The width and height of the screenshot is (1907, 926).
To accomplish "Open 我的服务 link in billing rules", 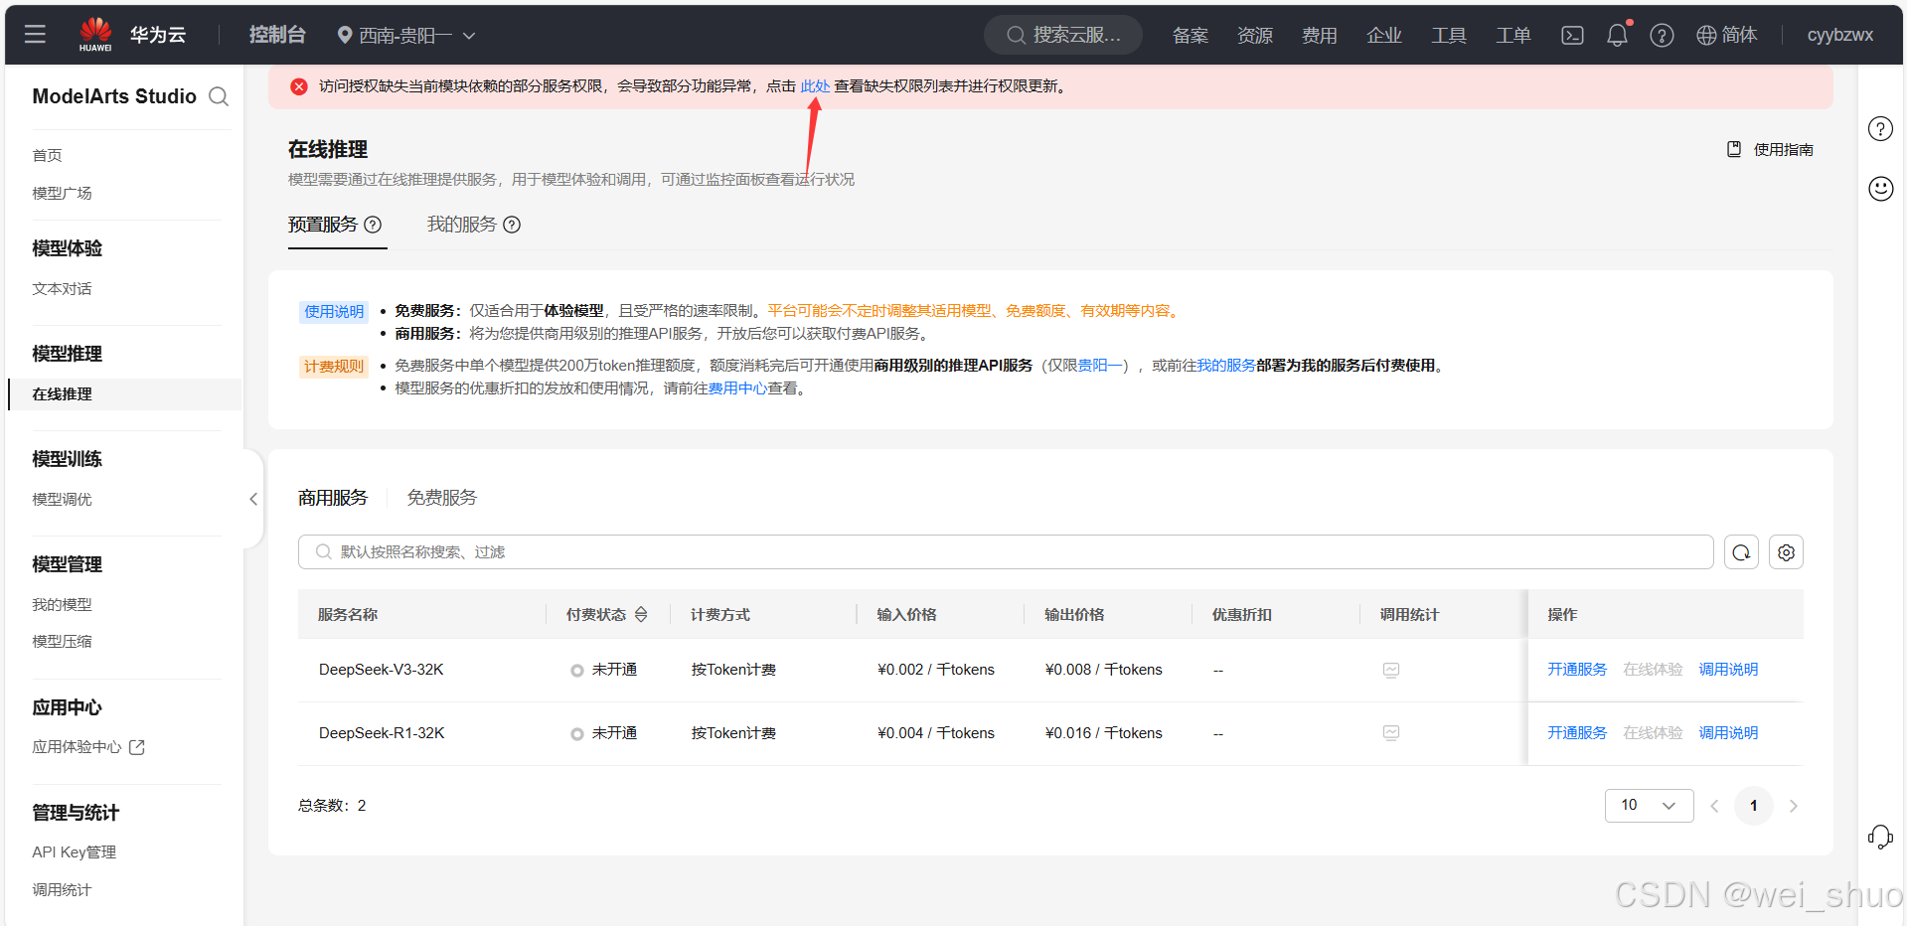I will tap(1226, 366).
